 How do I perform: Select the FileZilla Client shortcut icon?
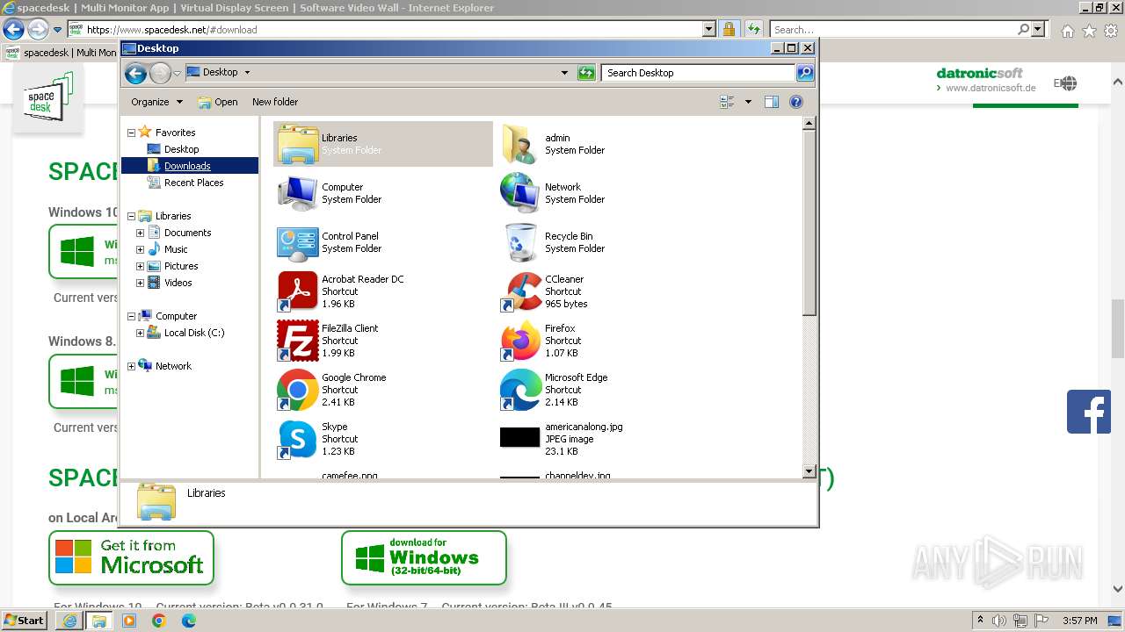click(x=297, y=341)
